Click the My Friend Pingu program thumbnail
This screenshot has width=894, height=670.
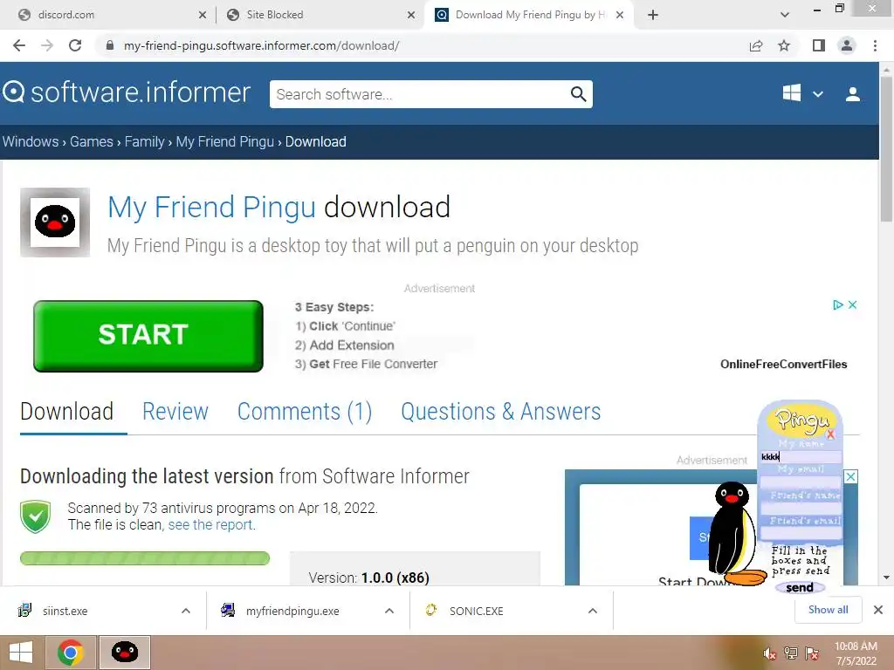(55, 222)
